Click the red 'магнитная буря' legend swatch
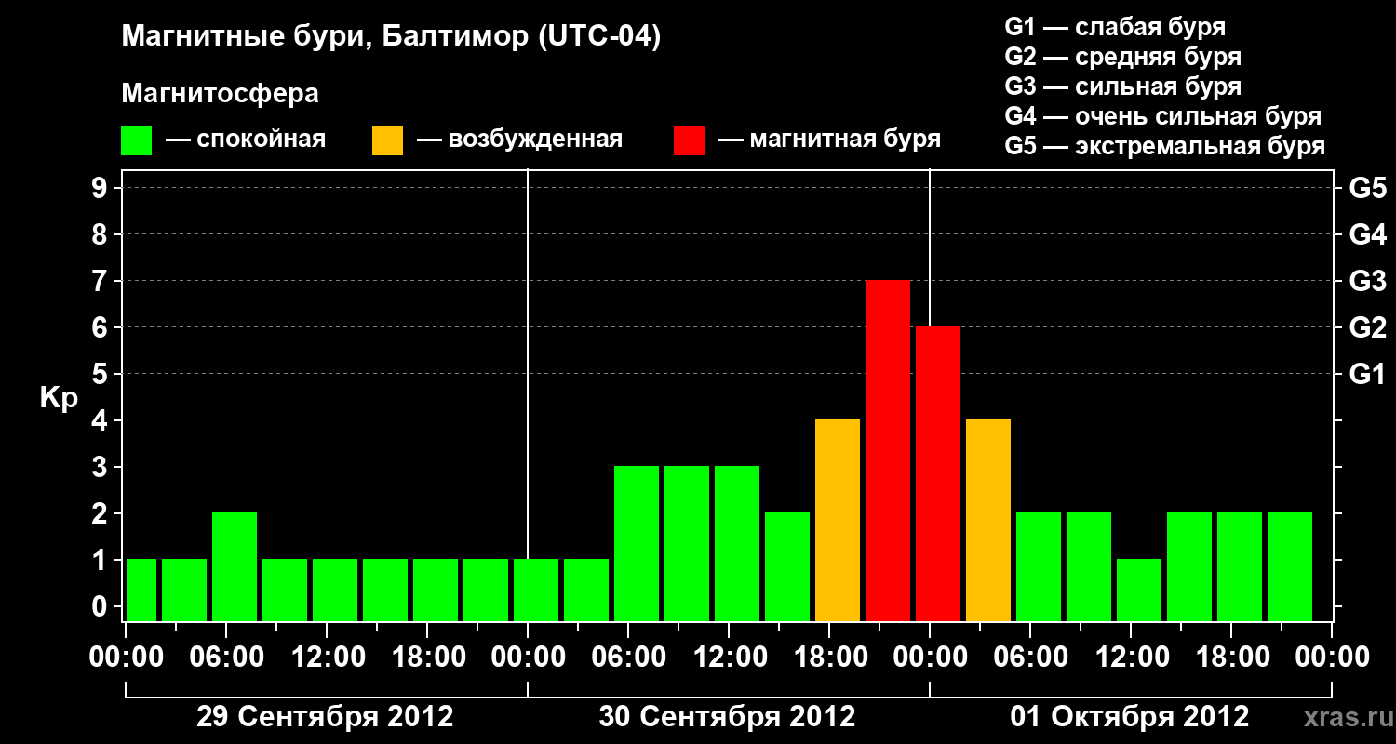The image size is (1396, 744). click(x=689, y=140)
